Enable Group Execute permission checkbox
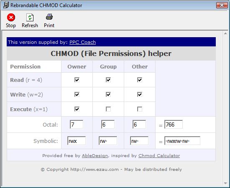 pyautogui.click(x=108, y=109)
